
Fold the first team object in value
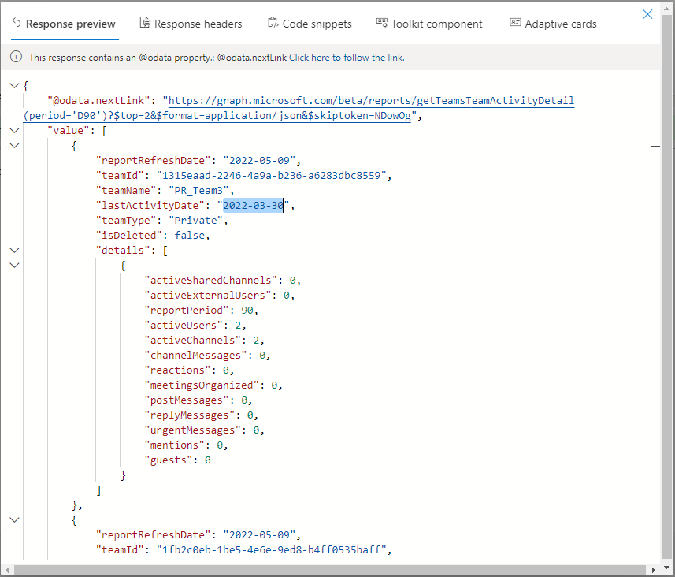point(14,145)
